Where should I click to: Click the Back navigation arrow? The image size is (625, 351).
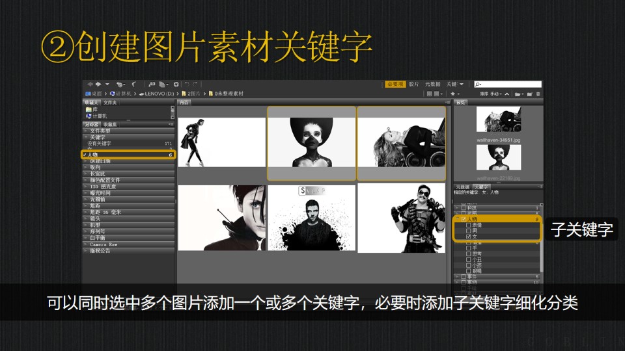tap(90, 84)
